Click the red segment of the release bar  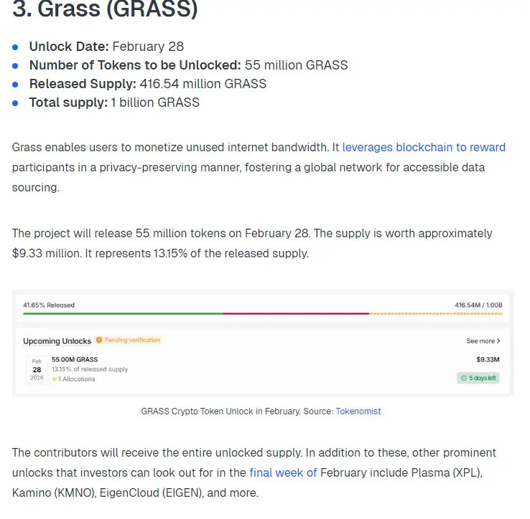[x=296, y=314]
